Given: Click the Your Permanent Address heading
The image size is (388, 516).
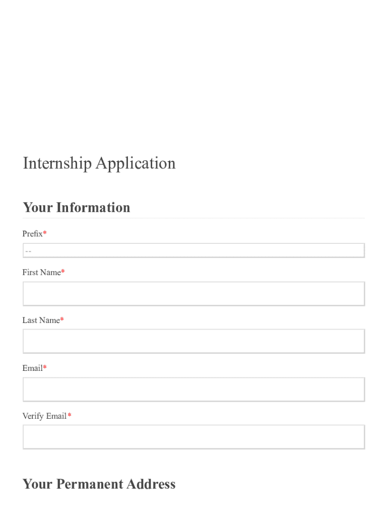Looking at the screenshot, I should pyautogui.click(x=99, y=484).
